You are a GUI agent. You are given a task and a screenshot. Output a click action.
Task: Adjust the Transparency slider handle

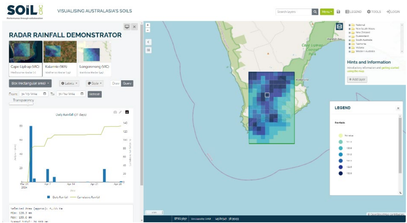click(28, 104)
